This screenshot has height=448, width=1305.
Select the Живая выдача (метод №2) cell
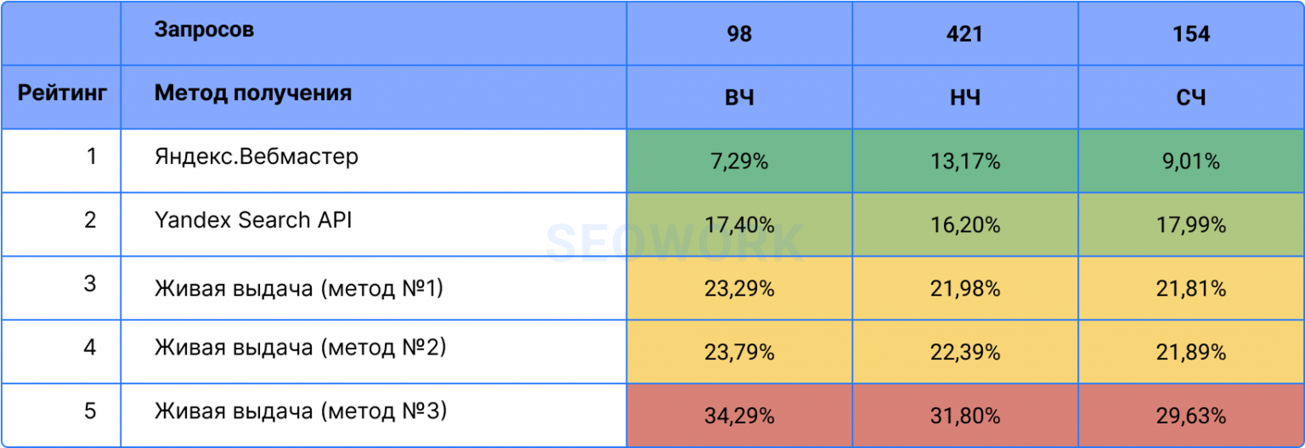pyautogui.click(x=300, y=348)
